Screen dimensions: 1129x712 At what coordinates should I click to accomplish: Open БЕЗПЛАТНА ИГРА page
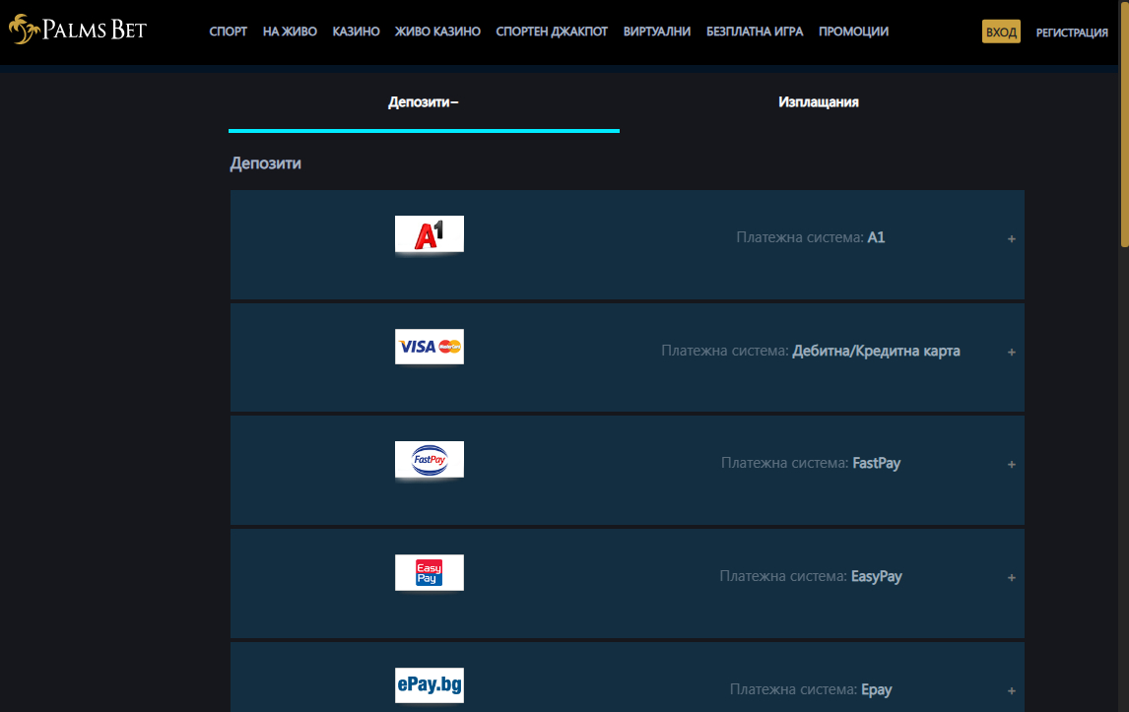pos(755,32)
